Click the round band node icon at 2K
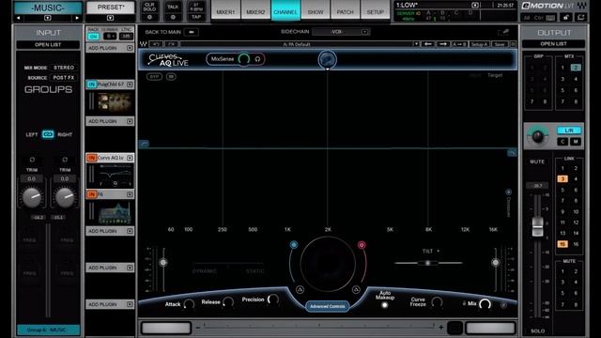601x338 pixels. tap(328, 60)
